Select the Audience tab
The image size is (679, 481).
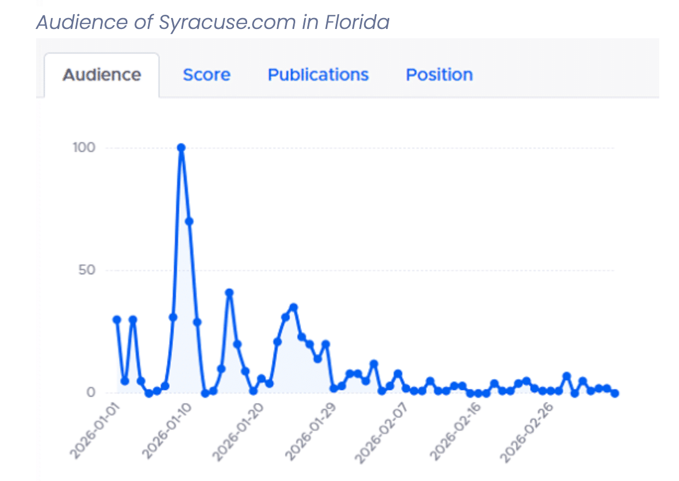(x=101, y=74)
